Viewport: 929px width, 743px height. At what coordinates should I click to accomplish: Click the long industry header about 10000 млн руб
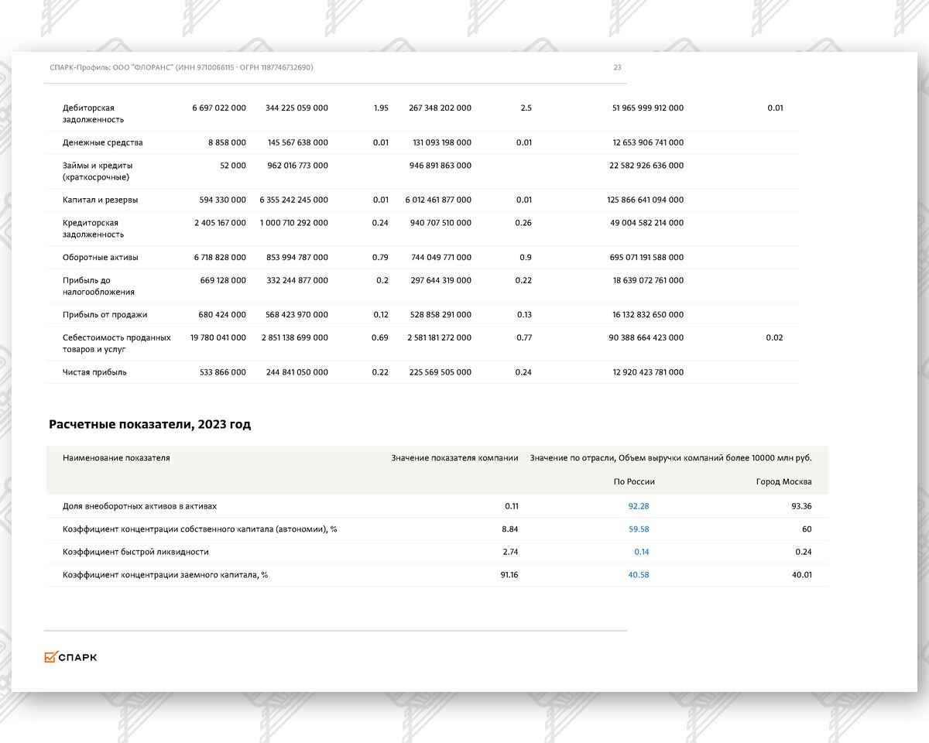670,457
